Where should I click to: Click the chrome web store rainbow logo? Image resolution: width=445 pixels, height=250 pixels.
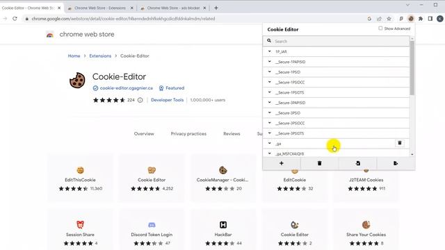click(x=50, y=35)
